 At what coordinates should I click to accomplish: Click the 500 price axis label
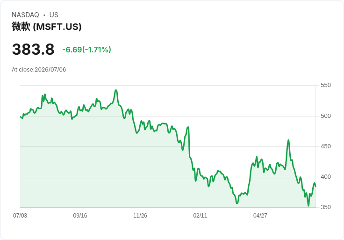click(326, 116)
